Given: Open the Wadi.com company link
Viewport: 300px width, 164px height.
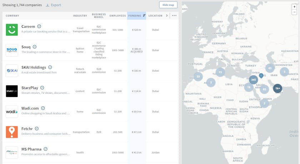Looking at the screenshot, I should tap(30, 108).
